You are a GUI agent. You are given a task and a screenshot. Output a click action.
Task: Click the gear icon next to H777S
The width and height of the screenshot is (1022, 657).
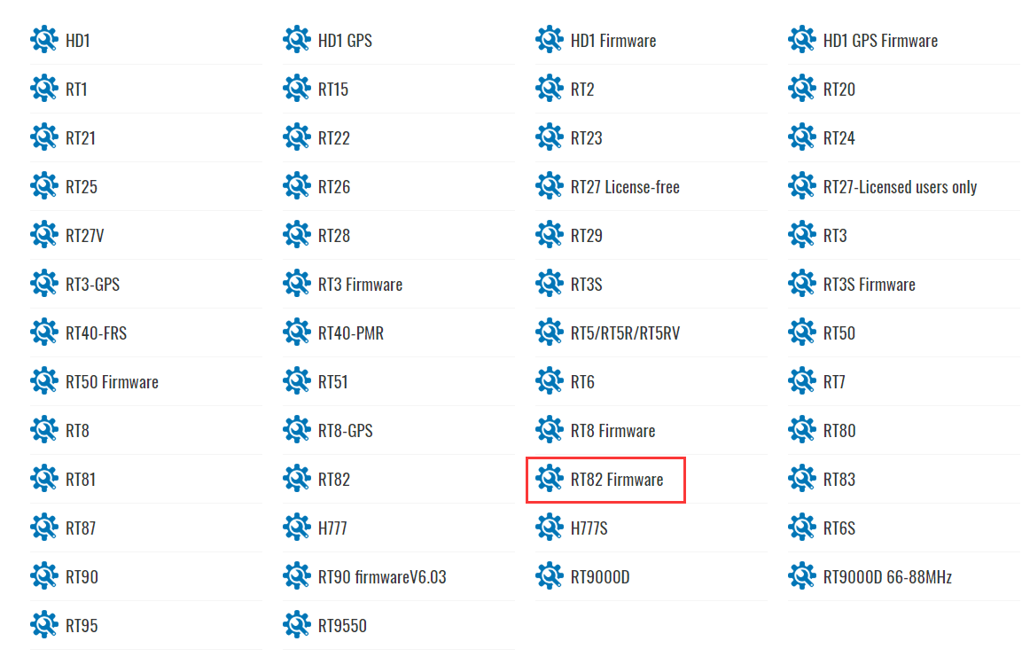[x=550, y=528]
